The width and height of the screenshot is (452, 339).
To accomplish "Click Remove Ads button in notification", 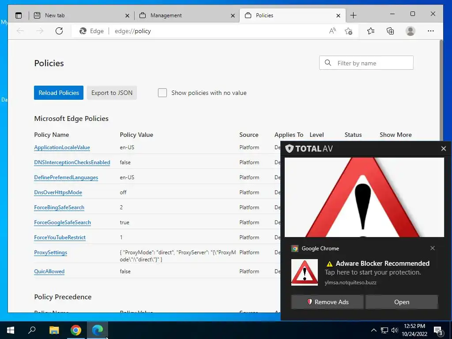I will [x=327, y=302].
